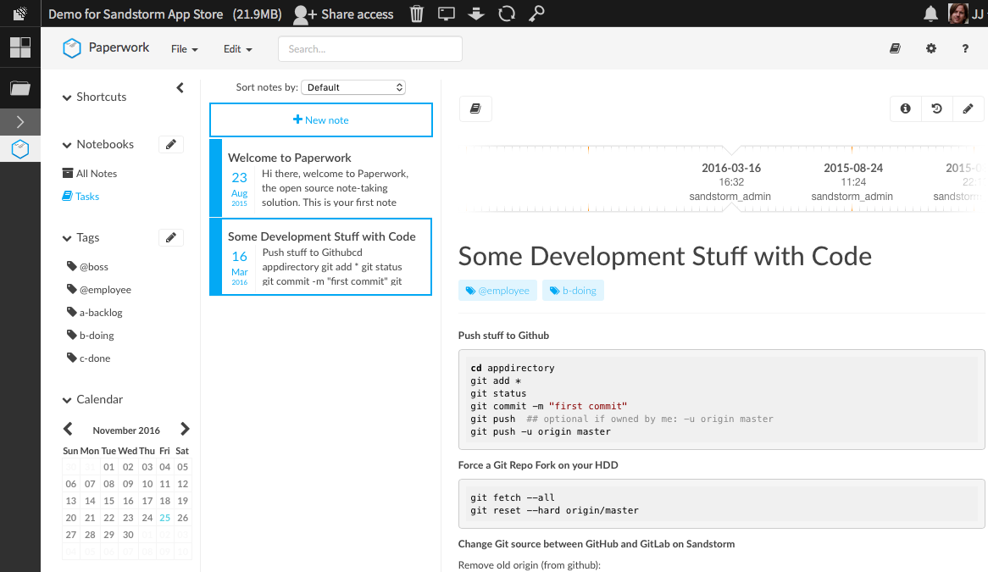Image resolution: width=988 pixels, height=572 pixels.
Task: Collapse the Calendar section
Action: tap(67, 400)
